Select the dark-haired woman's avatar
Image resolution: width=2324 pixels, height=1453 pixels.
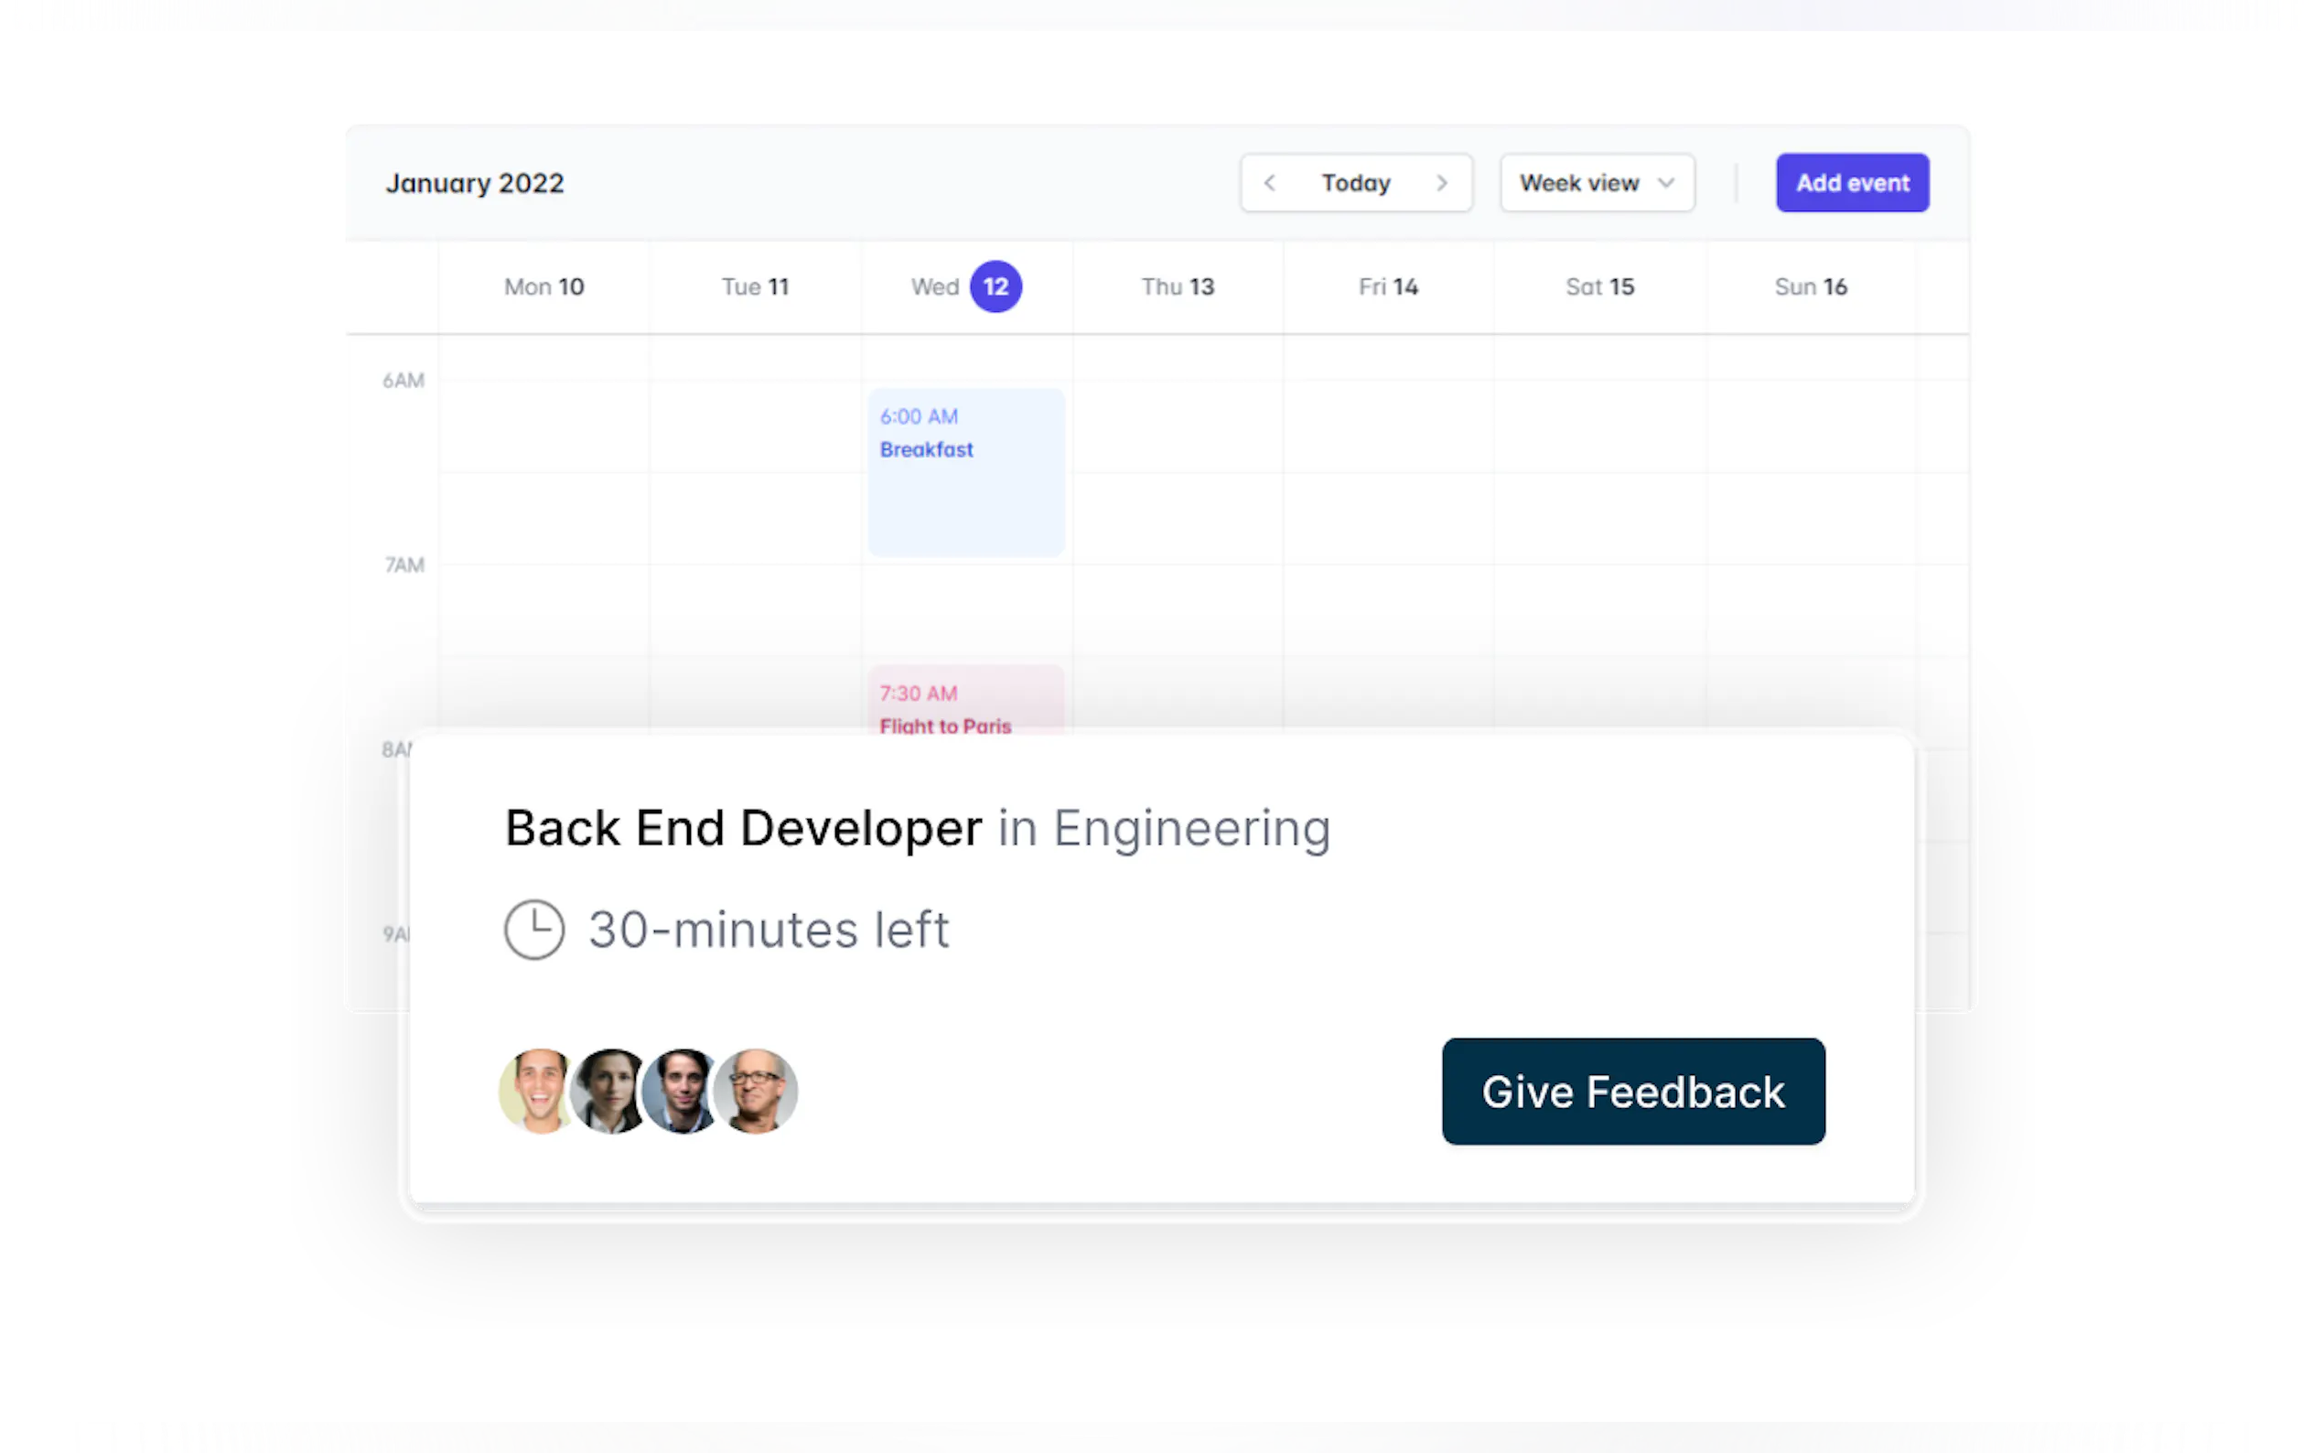(608, 1091)
